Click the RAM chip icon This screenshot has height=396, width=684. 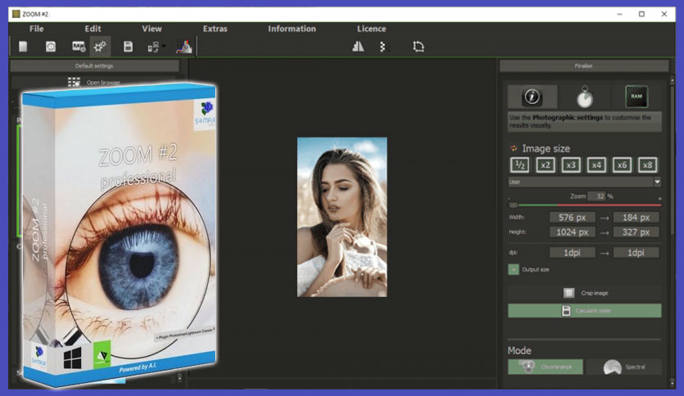637,97
